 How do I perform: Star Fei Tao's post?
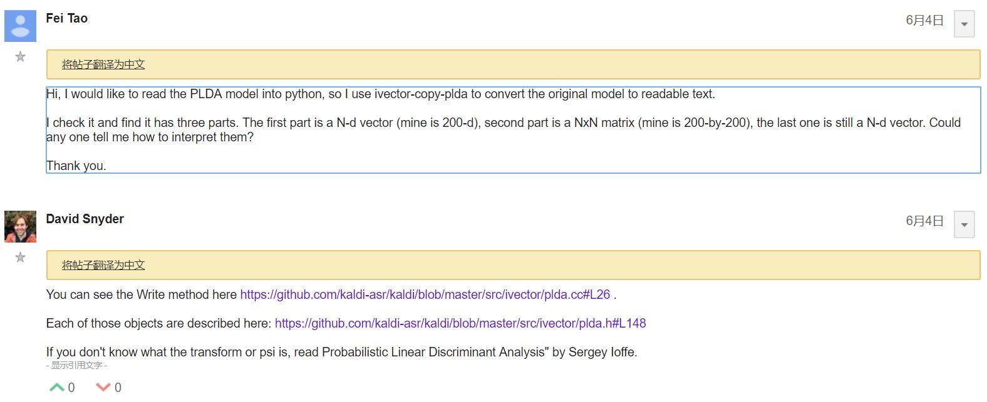click(x=20, y=57)
